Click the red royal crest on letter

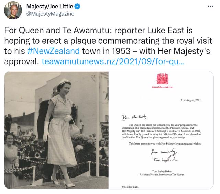163,79
